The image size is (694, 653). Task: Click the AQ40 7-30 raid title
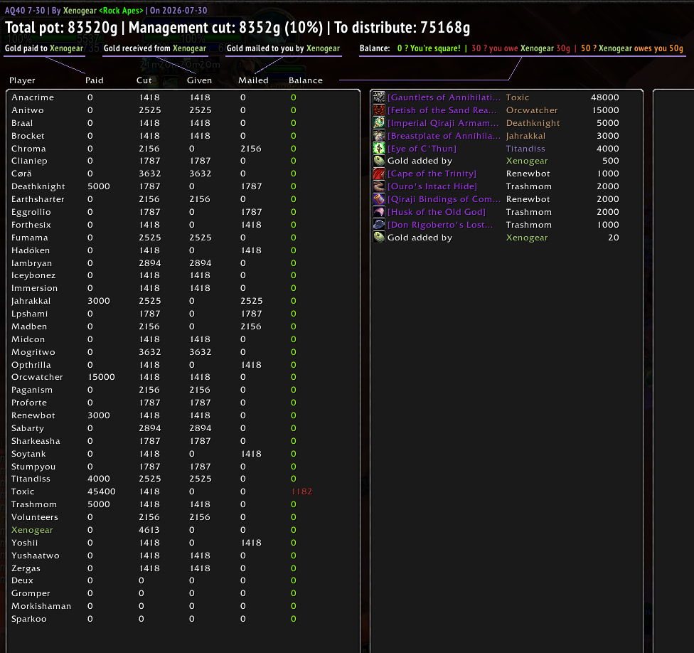25,10
